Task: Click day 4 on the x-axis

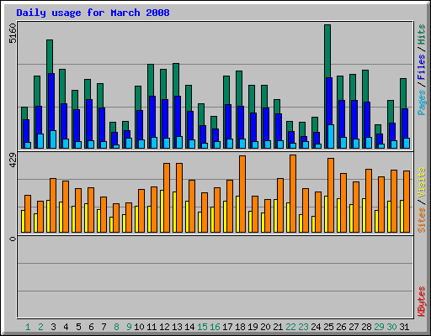Action: click(66, 327)
